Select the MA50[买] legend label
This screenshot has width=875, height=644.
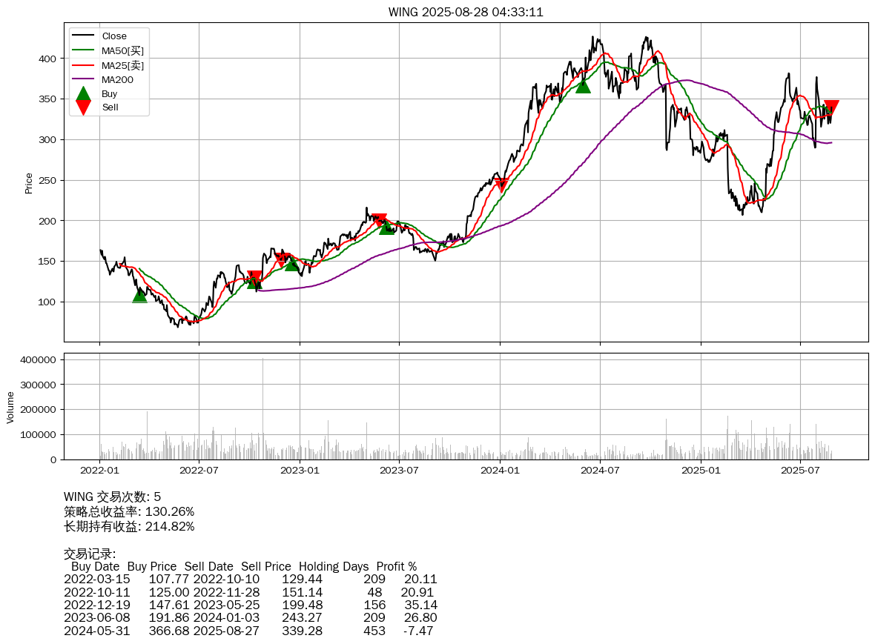tap(122, 50)
